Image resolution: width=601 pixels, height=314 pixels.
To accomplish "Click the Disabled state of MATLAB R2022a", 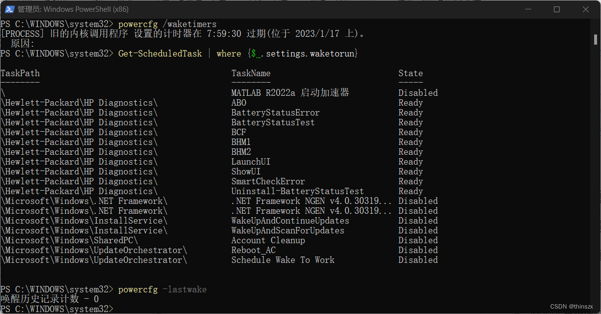I will 418,93.
